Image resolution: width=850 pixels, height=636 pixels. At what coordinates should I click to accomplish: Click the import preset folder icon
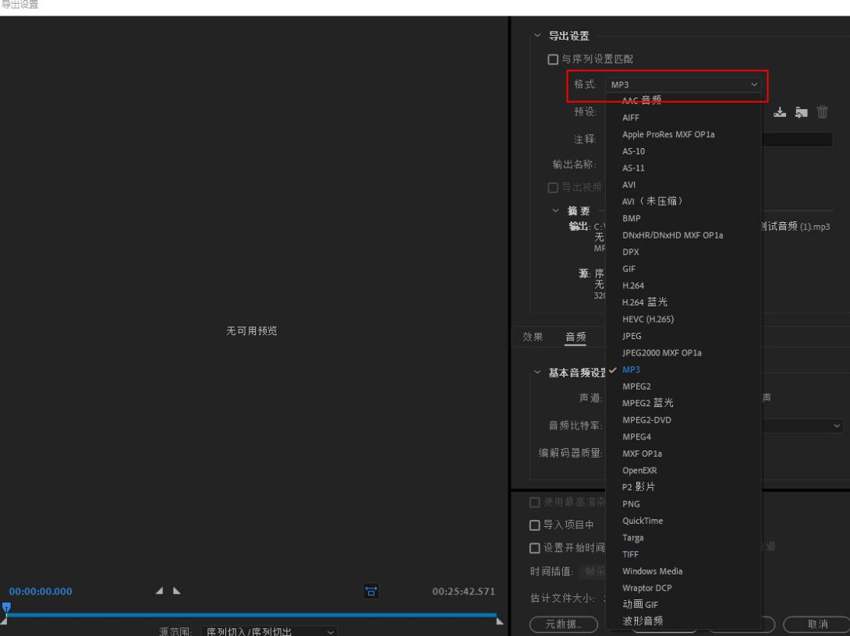[799, 112]
